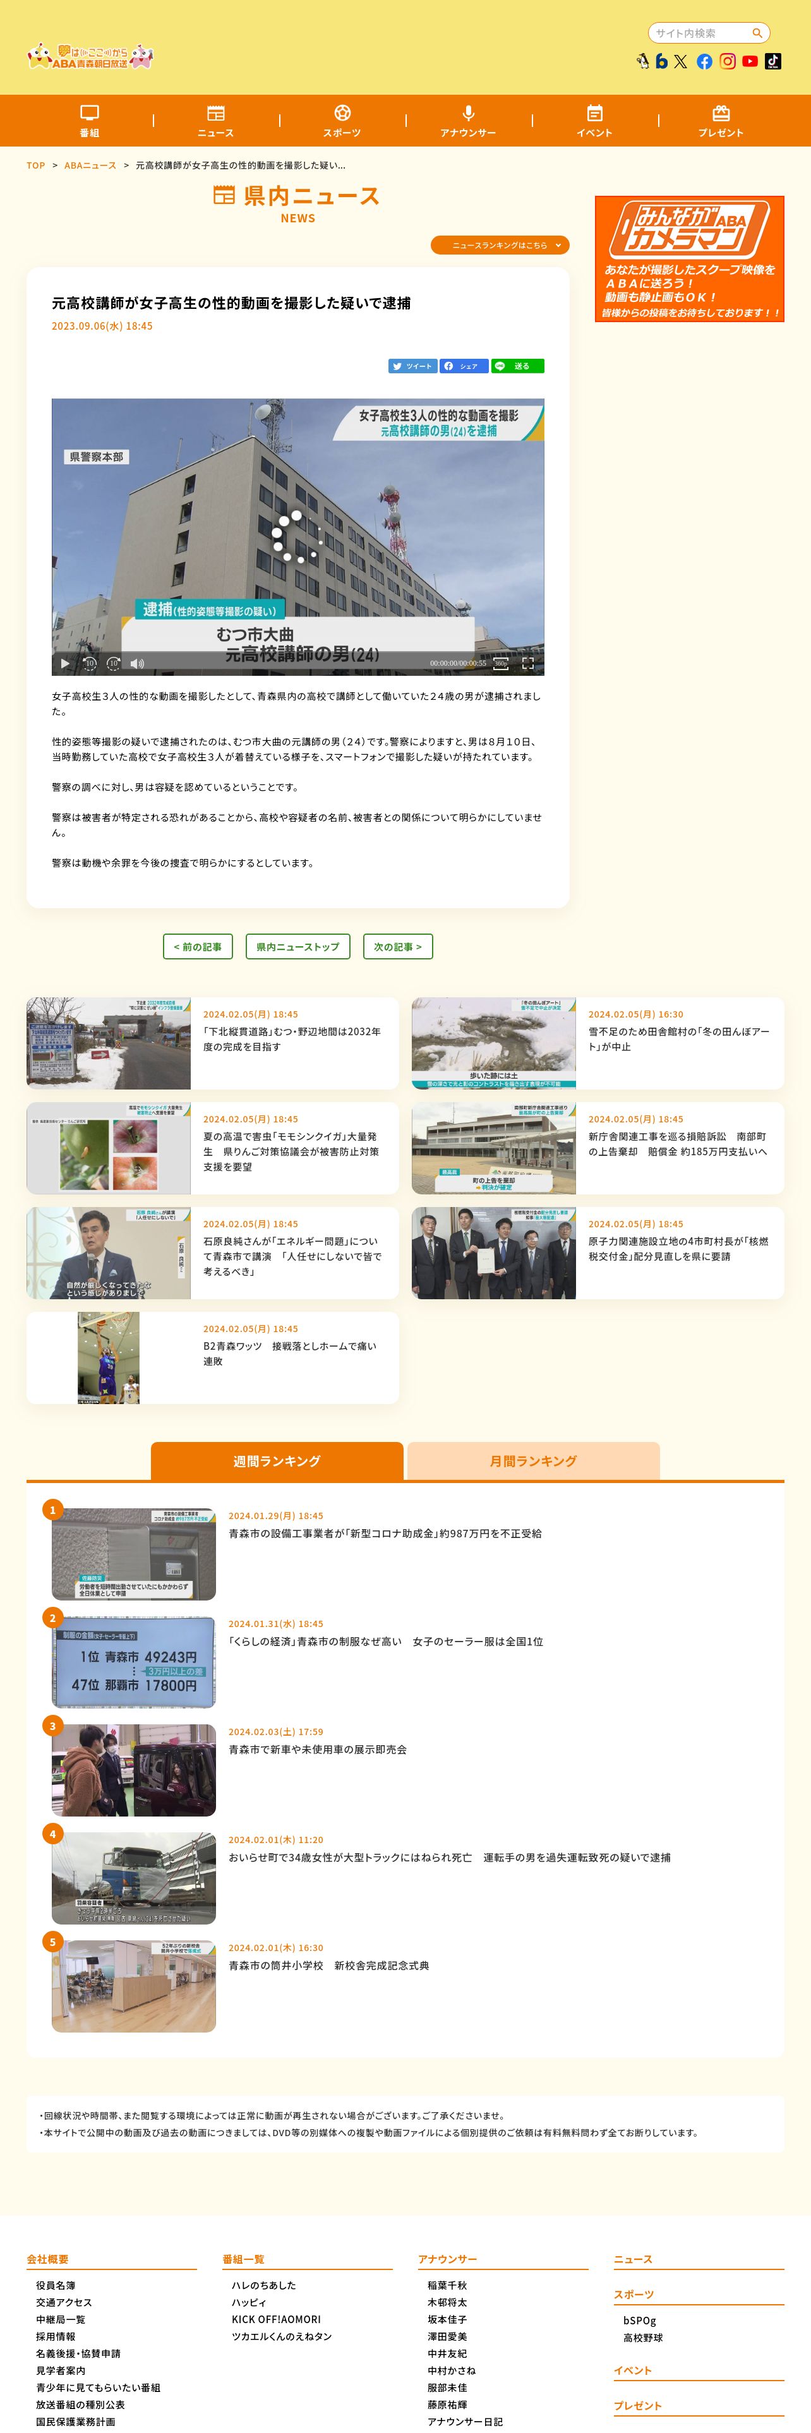Expand ニュースランキングはこちら dropdown
The width and height of the screenshot is (811, 2433).
tap(500, 244)
